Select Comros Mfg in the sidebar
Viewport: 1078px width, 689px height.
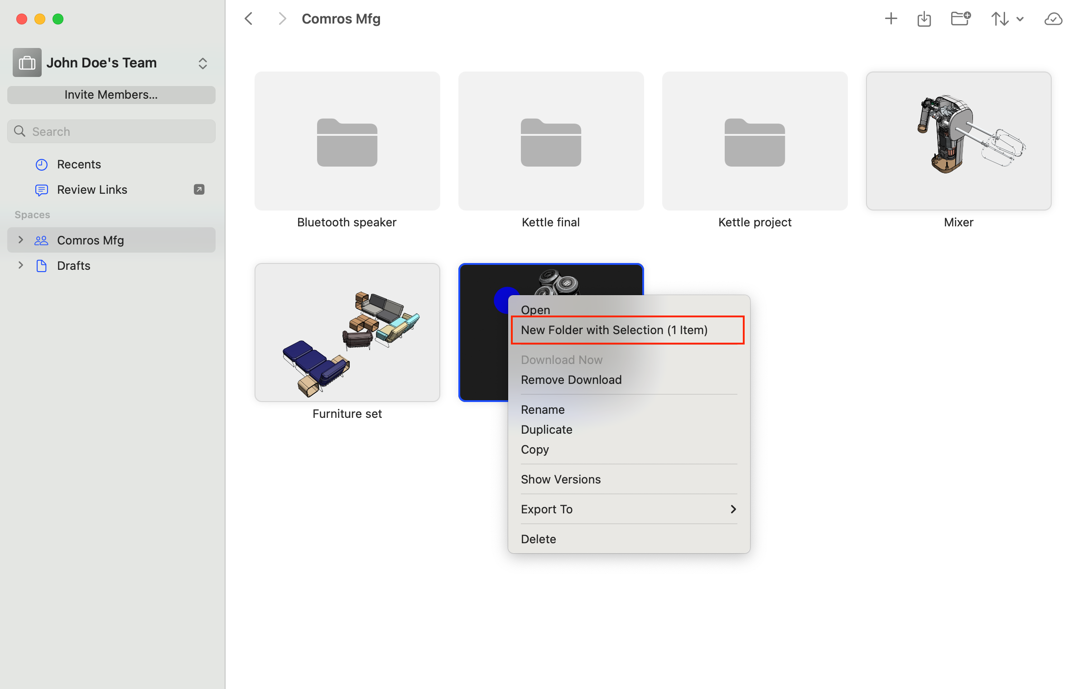tap(111, 240)
